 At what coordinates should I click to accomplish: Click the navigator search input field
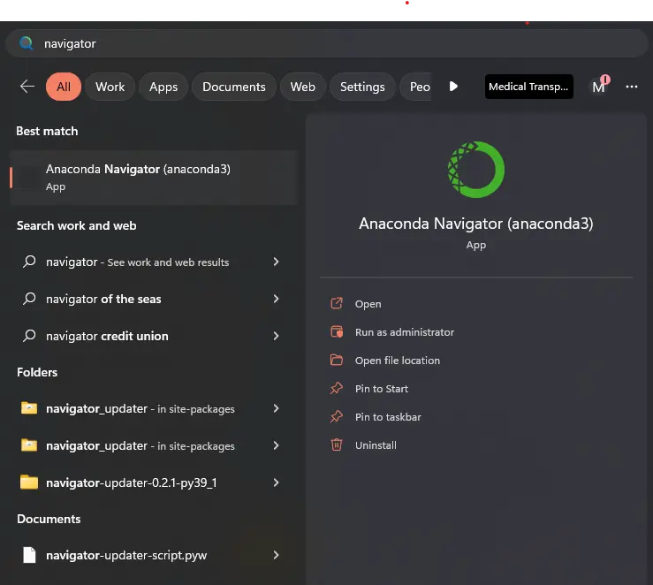point(326,43)
